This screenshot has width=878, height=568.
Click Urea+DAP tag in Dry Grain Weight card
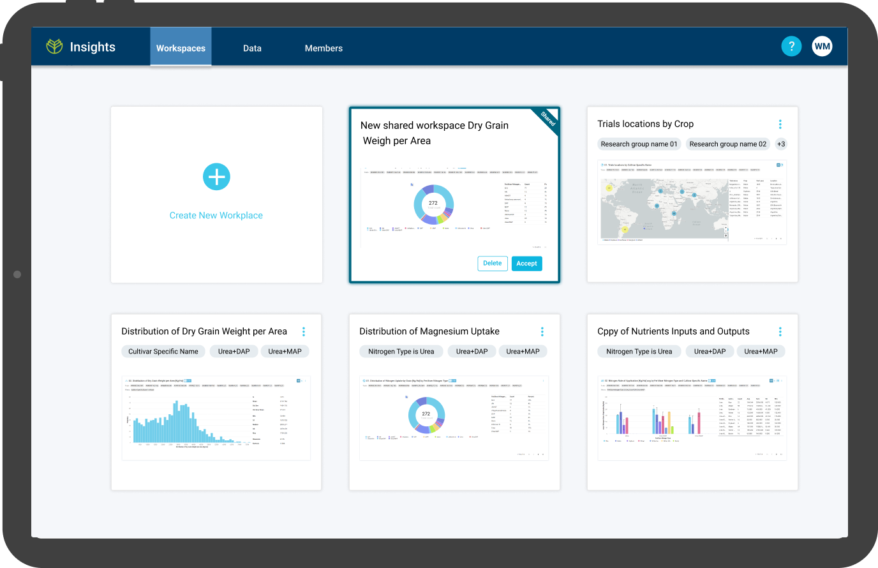[x=234, y=352]
